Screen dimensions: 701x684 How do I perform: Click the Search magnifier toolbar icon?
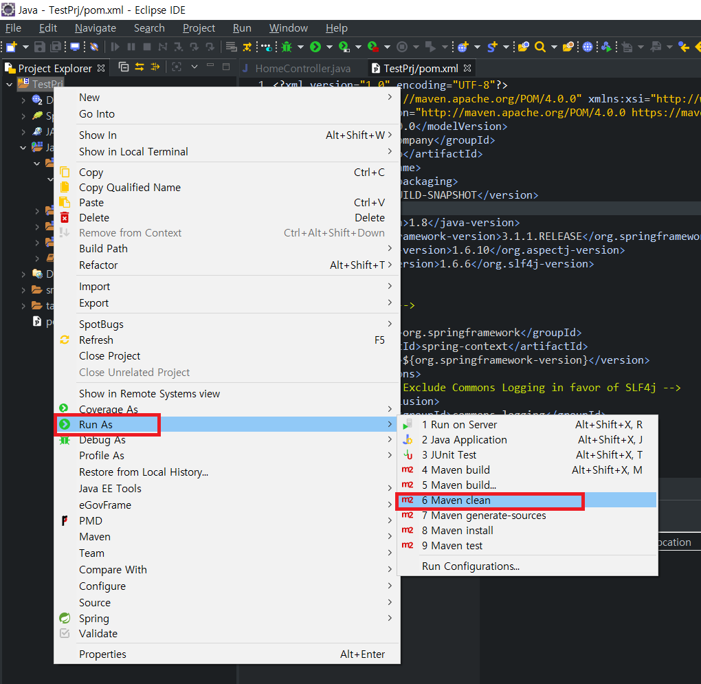[x=540, y=47]
